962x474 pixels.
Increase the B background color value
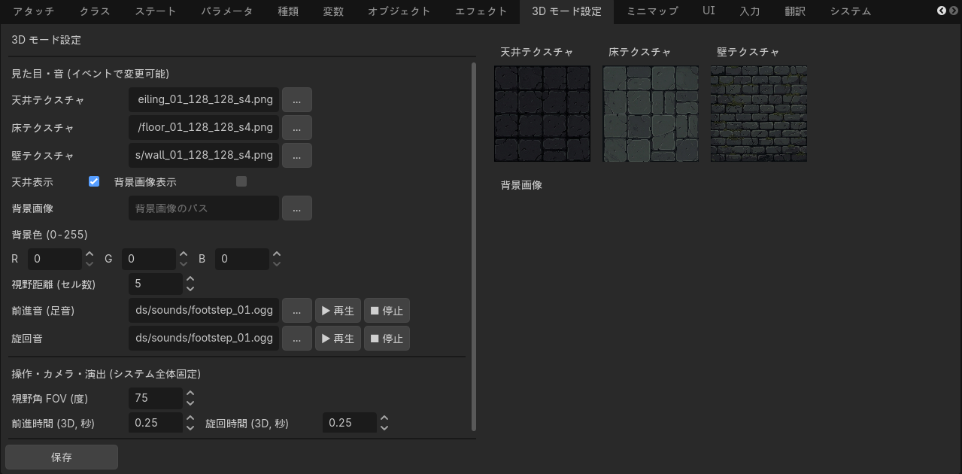277,254
